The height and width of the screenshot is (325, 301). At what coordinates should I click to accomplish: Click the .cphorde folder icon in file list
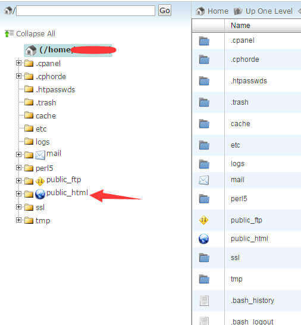click(204, 60)
